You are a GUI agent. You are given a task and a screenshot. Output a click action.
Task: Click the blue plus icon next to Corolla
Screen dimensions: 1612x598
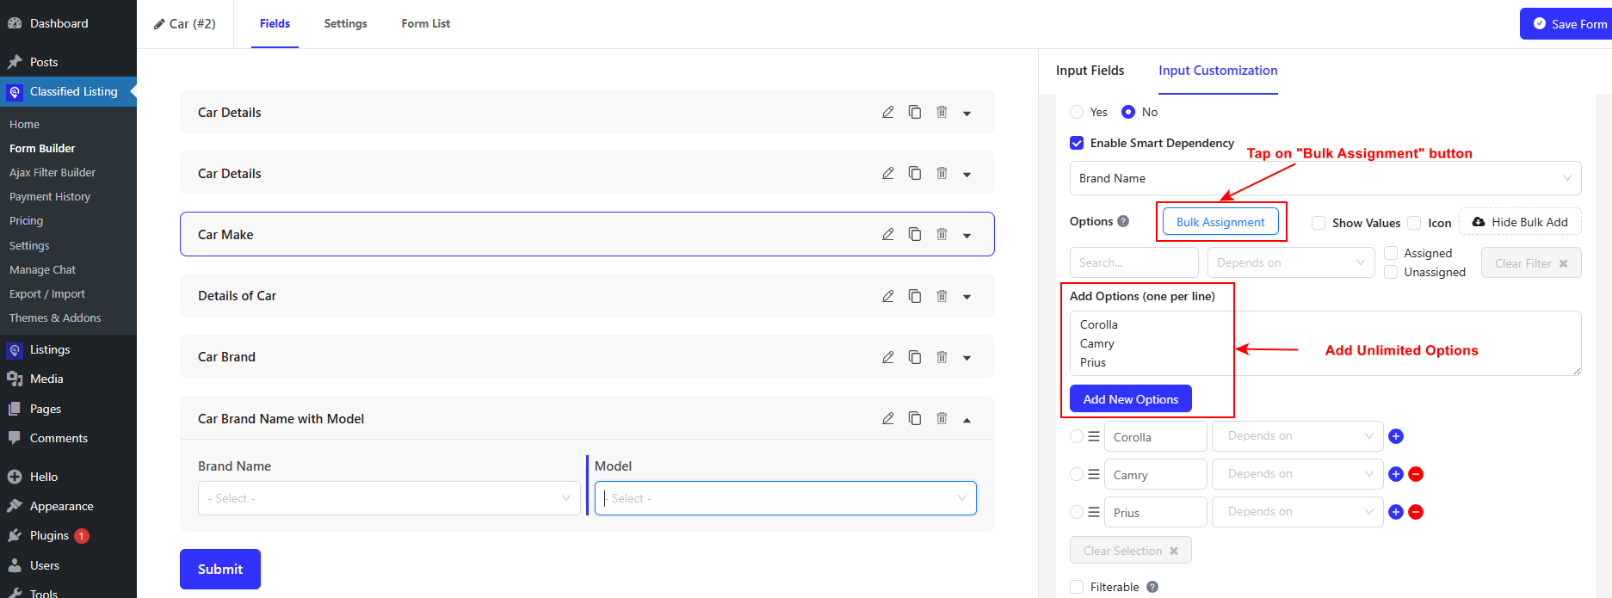coord(1396,436)
